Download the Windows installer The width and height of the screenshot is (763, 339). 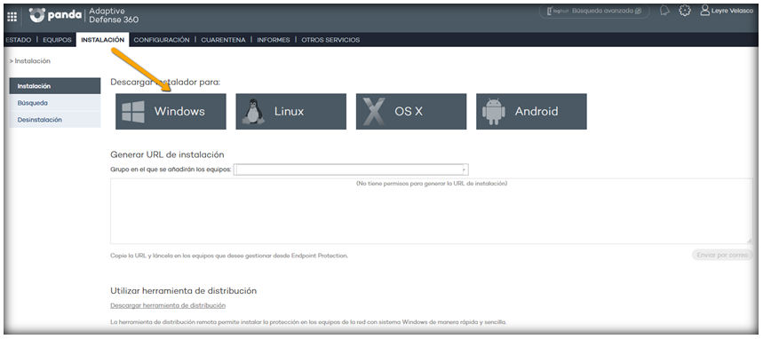tap(171, 112)
